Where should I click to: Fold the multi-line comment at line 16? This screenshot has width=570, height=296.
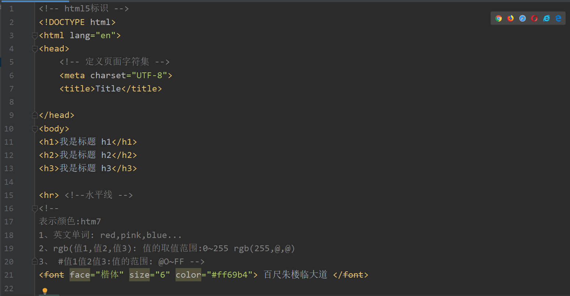tap(35, 209)
